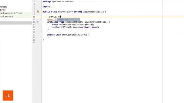Viewport: 184px width, 103px height.
Task: Click the fold end marker on show_badge's closing brace
Action: (x=42, y=37)
